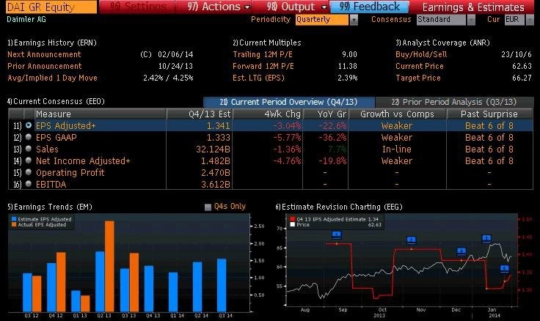Click the EPS GAAP 4Wk change -5.77%

[x=287, y=138]
